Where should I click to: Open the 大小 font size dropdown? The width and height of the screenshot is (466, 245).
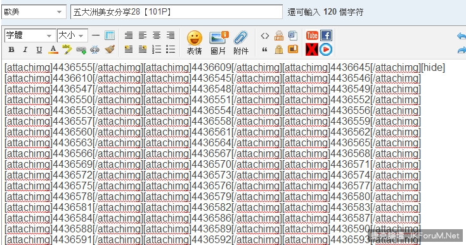point(72,35)
